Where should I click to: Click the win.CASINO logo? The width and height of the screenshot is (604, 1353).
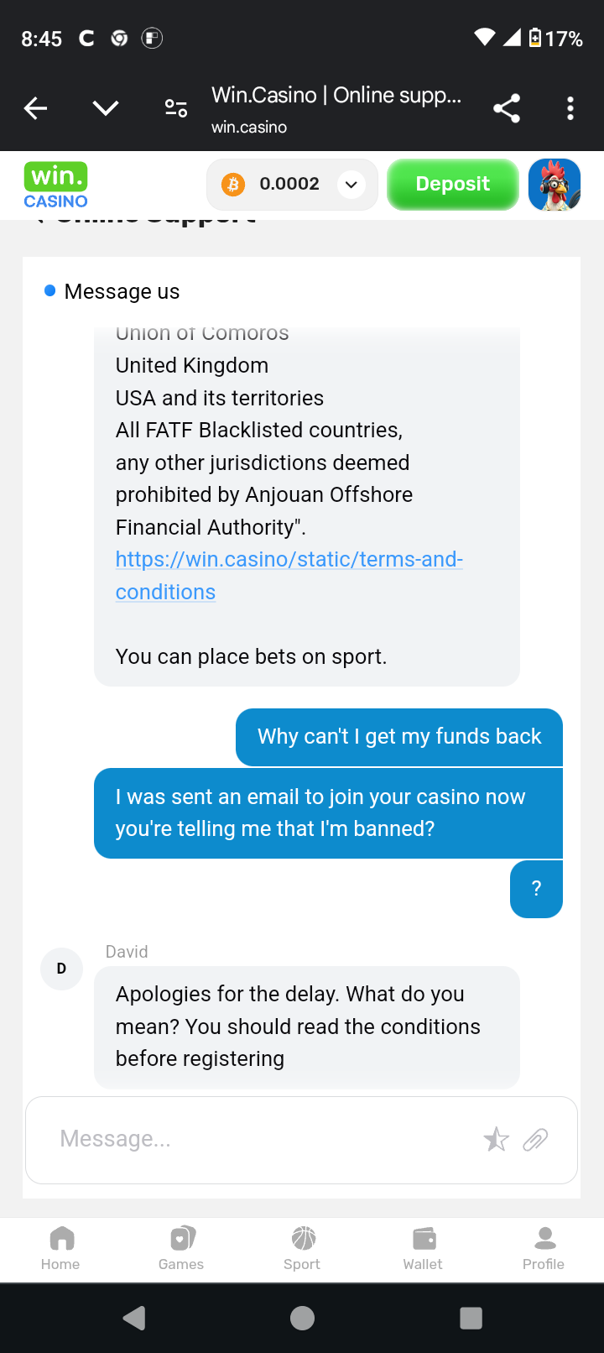click(56, 185)
